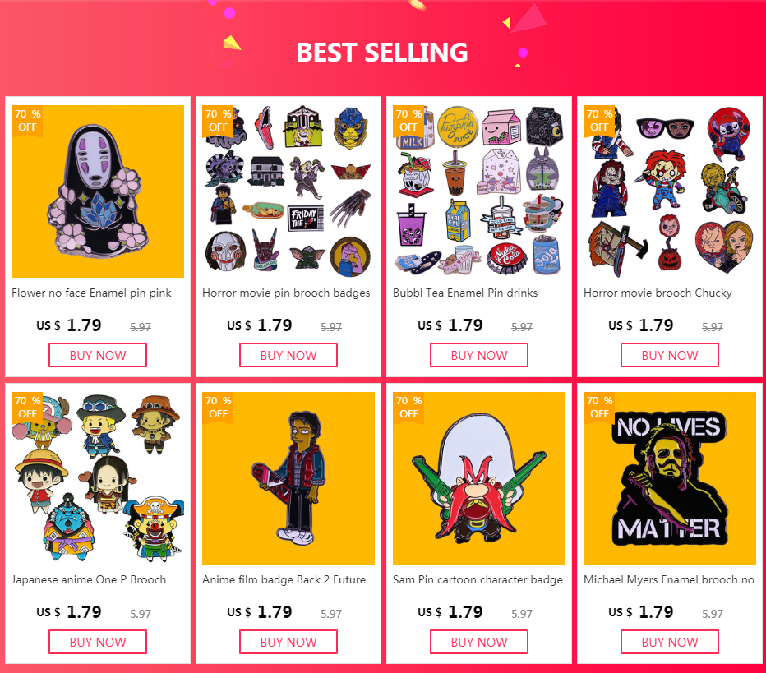Click BUY NOW for Flower no face pin
This screenshot has height=673, width=766.
98,355
